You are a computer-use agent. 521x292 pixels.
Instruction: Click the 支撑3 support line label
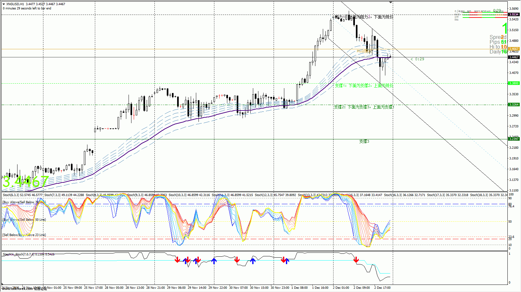pyautogui.click(x=364, y=141)
